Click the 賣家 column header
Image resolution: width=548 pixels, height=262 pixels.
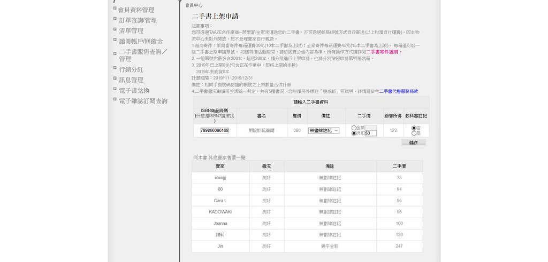pos(220,166)
